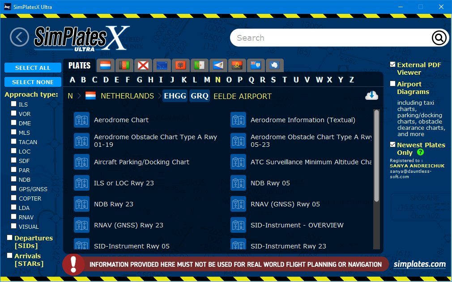This screenshot has width=452, height=282.
Task: Enable the RNAV approach checkbox
Action: click(x=13, y=217)
